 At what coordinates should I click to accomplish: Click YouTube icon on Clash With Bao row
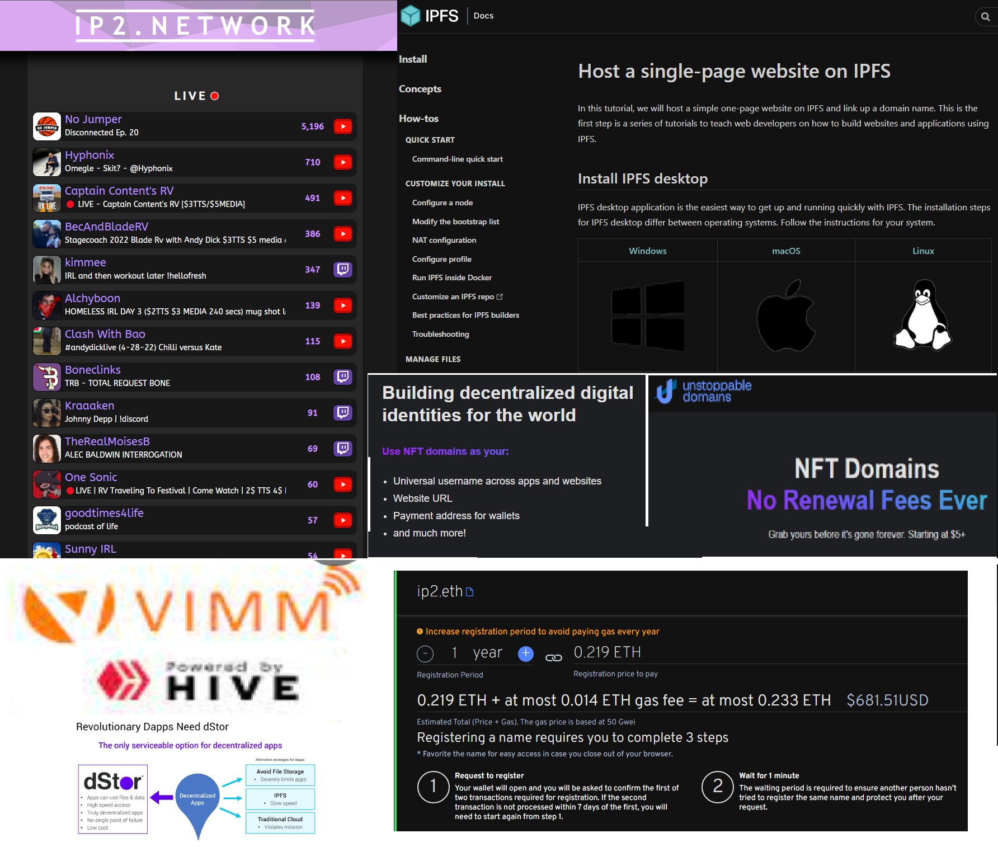343,341
